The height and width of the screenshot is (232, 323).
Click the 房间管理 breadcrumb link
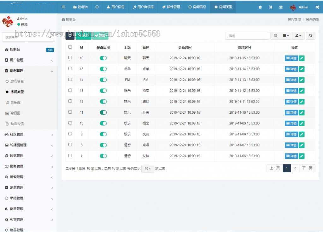(x=294, y=19)
